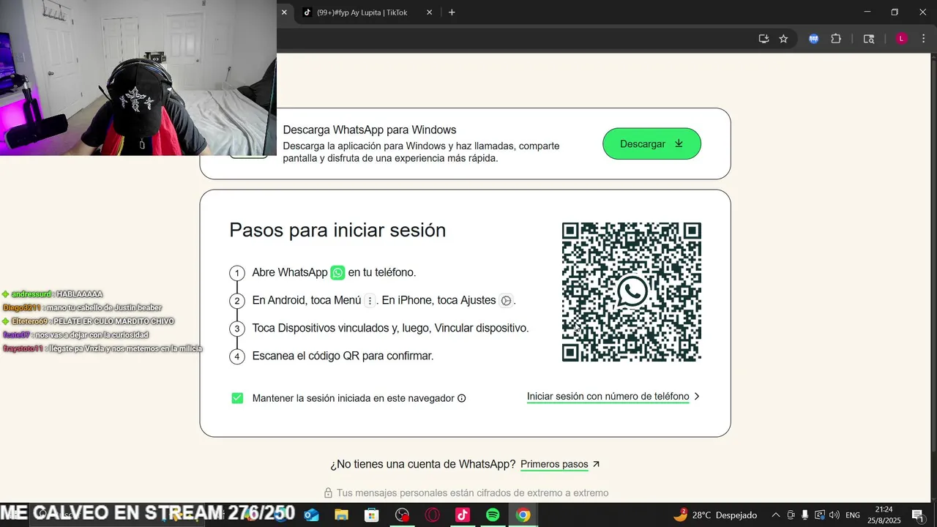Bookmark this page with the star icon
The height and width of the screenshot is (527, 937).
tap(783, 39)
